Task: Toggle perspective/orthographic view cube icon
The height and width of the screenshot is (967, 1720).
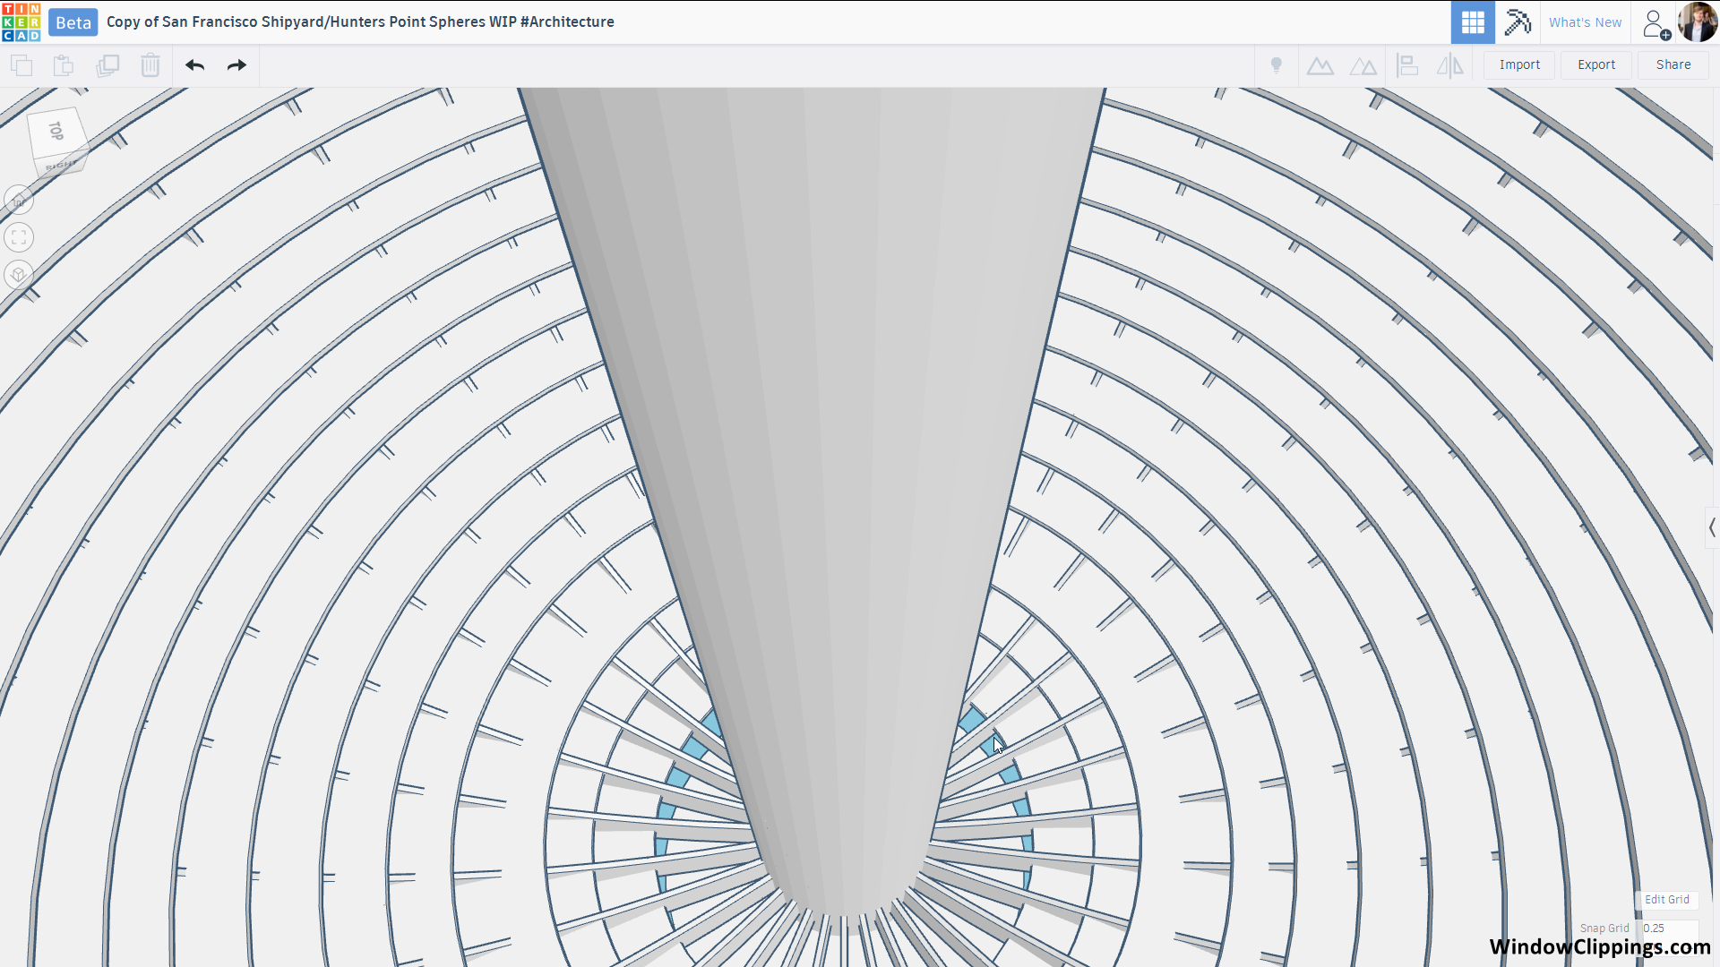Action: click(x=19, y=274)
